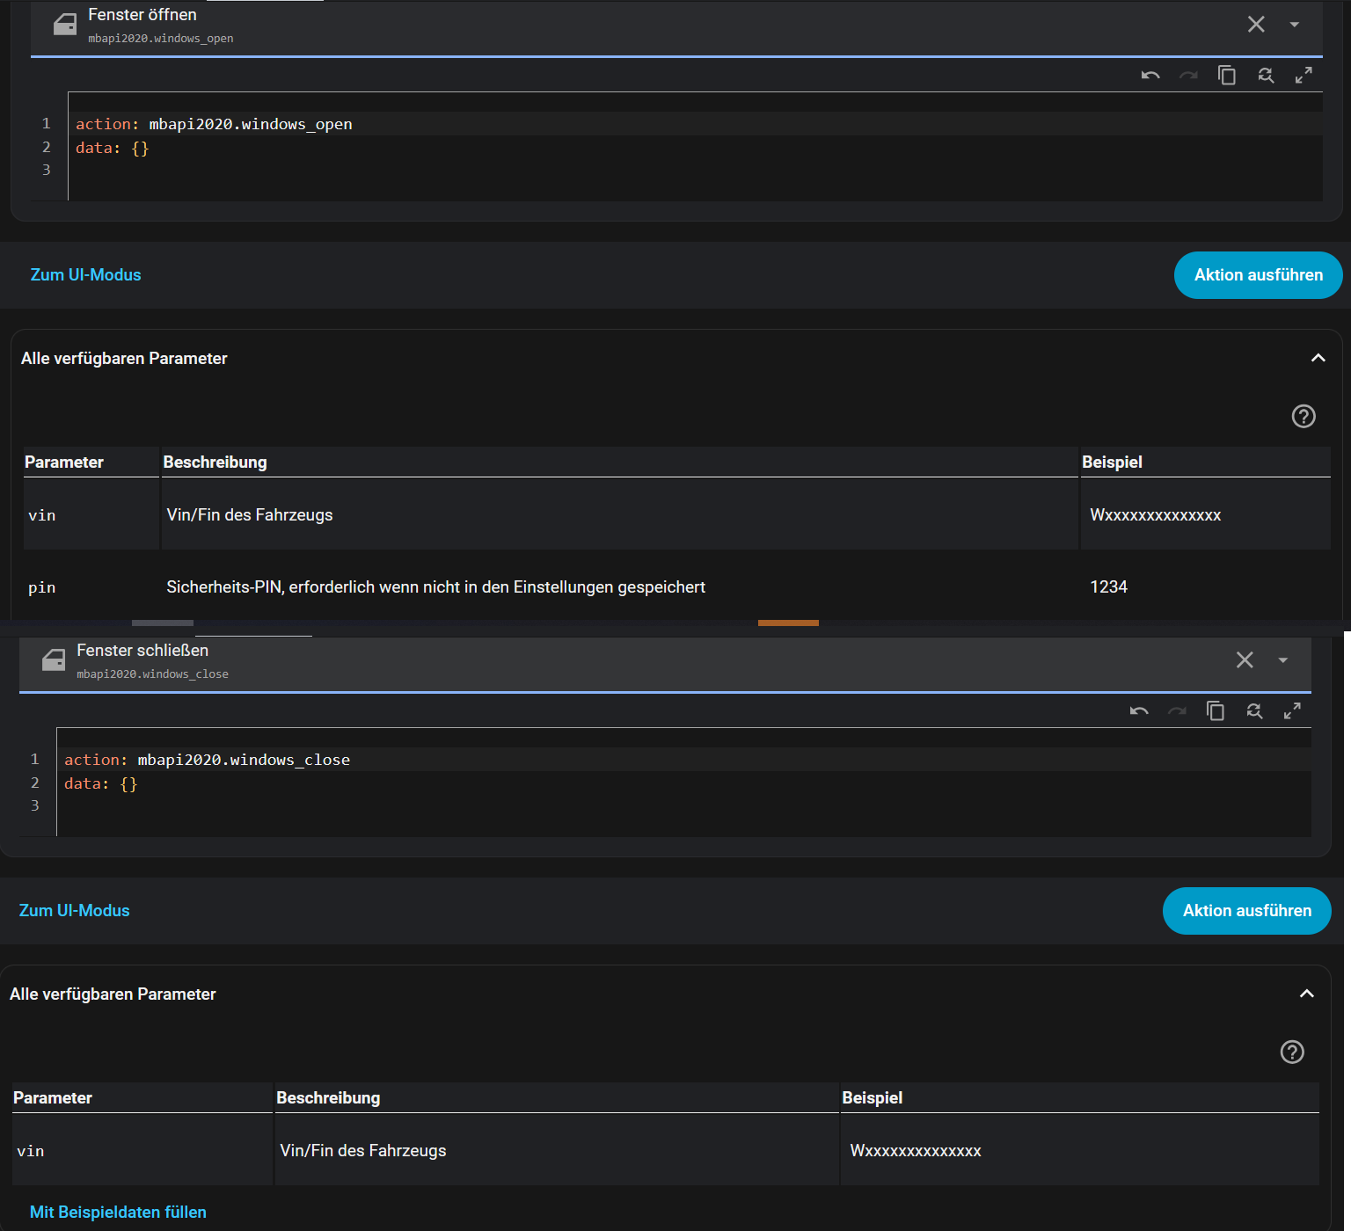Viewport: 1351px width, 1231px height.
Task: Clear the Fenster öffnen action selection
Action: point(1256,25)
